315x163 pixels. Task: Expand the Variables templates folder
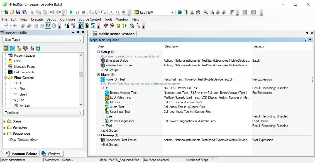[5, 127]
